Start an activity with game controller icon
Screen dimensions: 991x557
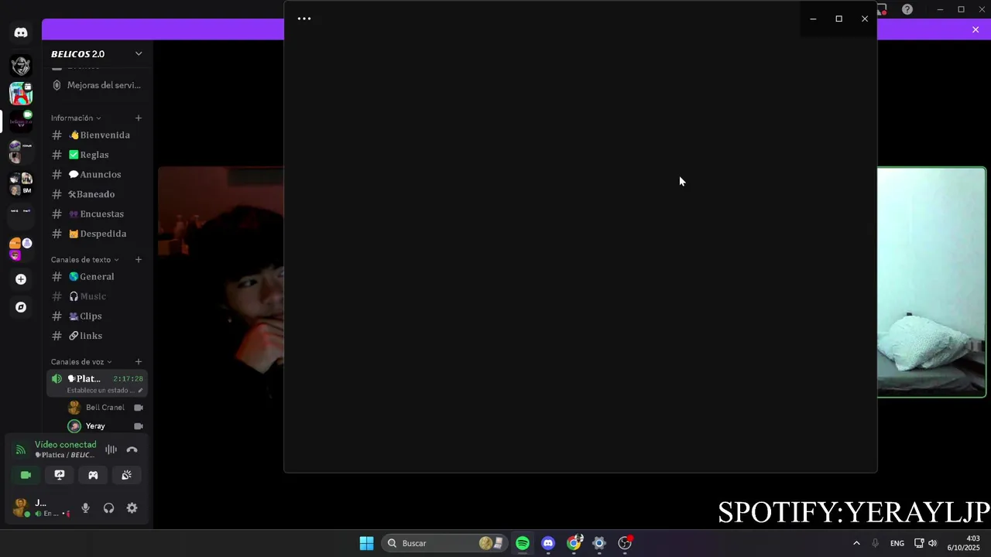tap(93, 475)
